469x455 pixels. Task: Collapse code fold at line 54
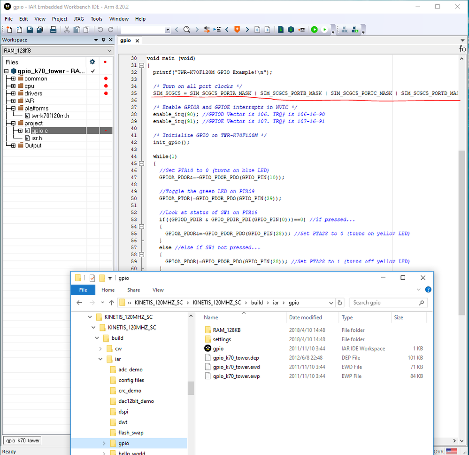pyautogui.click(x=141, y=227)
